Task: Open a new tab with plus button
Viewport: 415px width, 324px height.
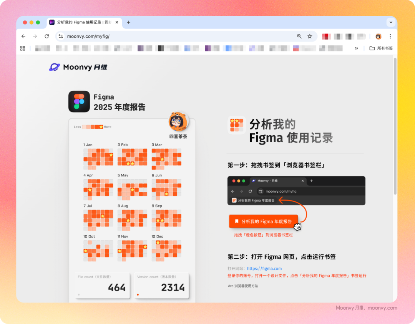Action: pos(128,22)
